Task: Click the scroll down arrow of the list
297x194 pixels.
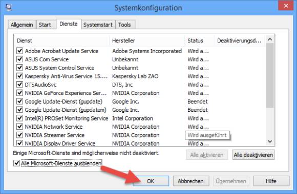Action: (270, 141)
